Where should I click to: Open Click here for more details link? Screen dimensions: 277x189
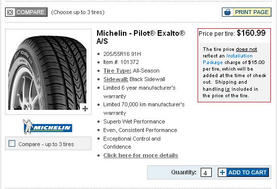tap(141, 155)
